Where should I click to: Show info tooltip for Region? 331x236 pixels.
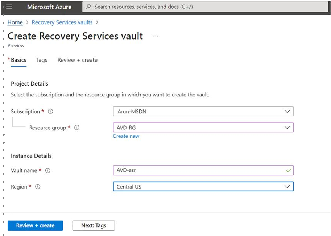pos(38,187)
